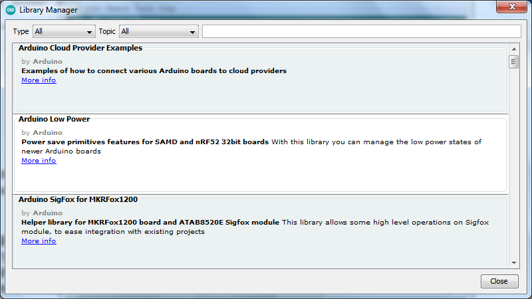Open More info for Arduino SigFox library

tap(39, 241)
